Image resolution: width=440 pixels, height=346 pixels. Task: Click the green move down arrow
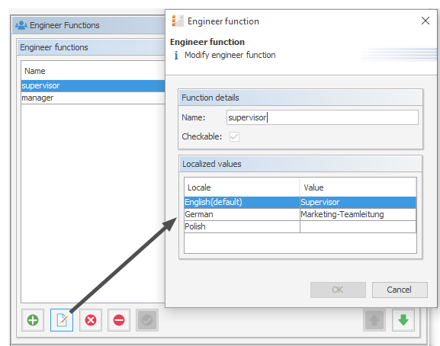pyautogui.click(x=403, y=320)
